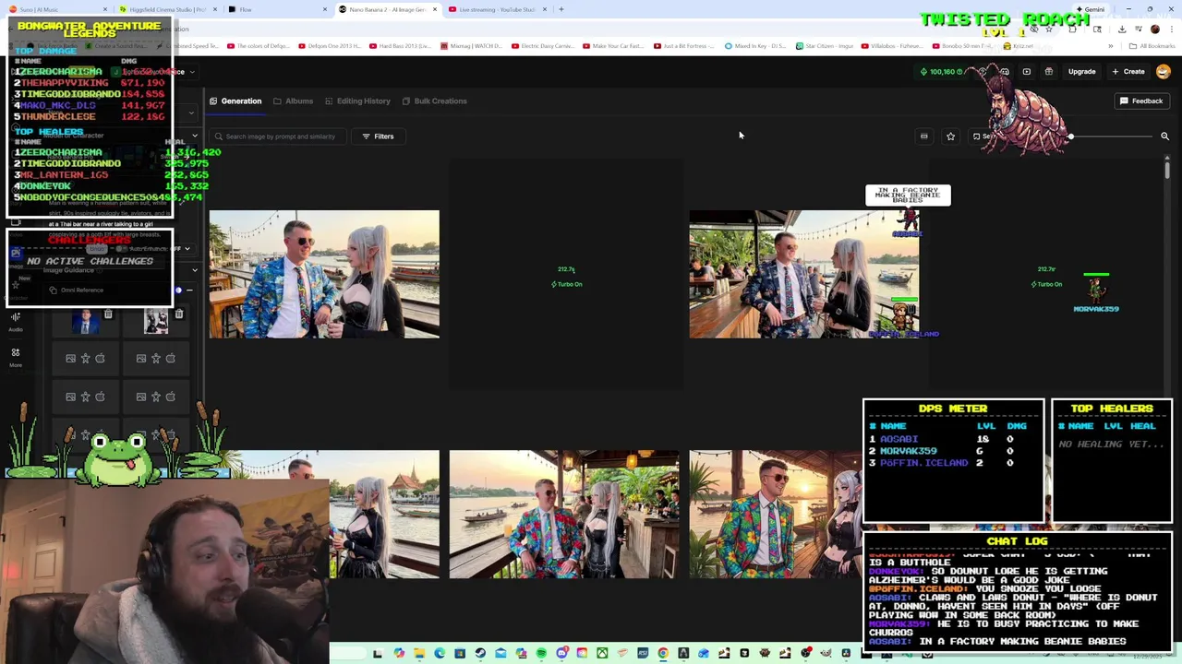Image resolution: width=1182 pixels, height=664 pixels.
Task: Open the Gemini button in Chrome title bar
Action: tap(1091, 9)
